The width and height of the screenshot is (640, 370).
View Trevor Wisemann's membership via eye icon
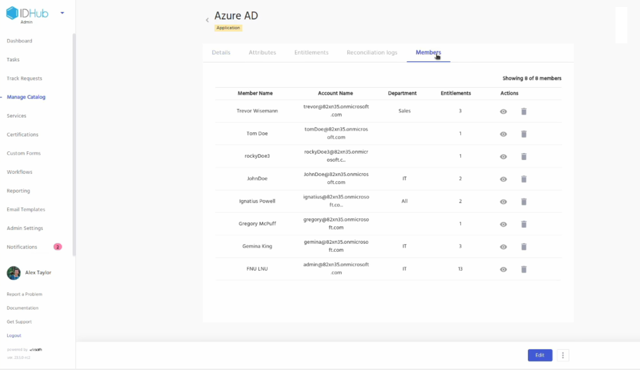(x=504, y=112)
